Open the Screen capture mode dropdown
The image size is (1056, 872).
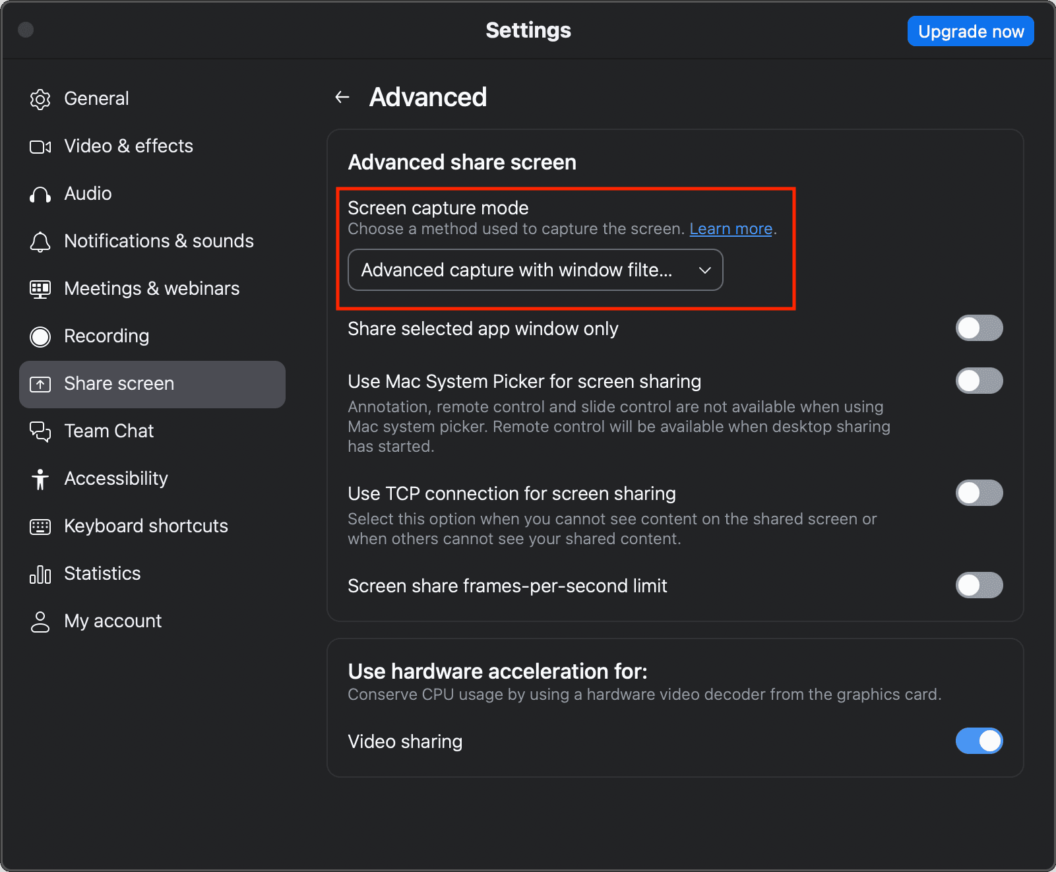tap(535, 270)
